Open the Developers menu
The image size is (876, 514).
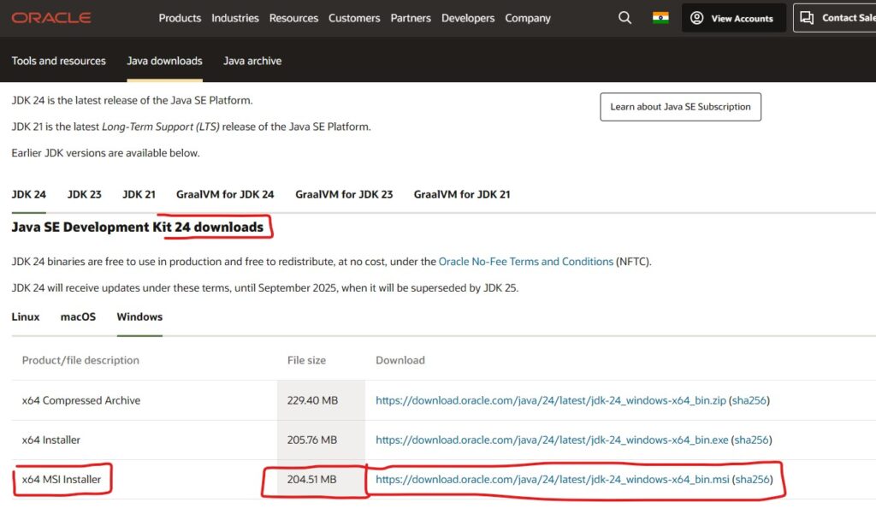[x=468, y=17]
